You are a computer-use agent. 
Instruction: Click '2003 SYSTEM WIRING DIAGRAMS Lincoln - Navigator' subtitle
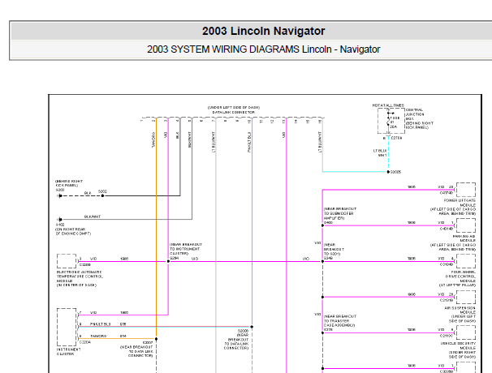263,49
